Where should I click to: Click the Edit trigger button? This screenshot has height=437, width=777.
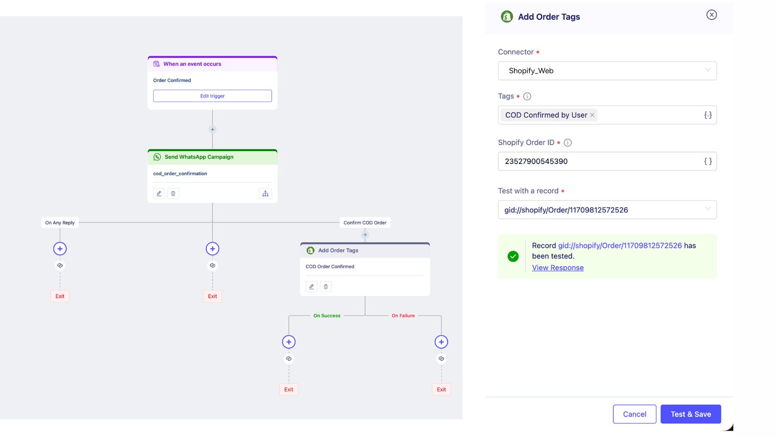212,96
